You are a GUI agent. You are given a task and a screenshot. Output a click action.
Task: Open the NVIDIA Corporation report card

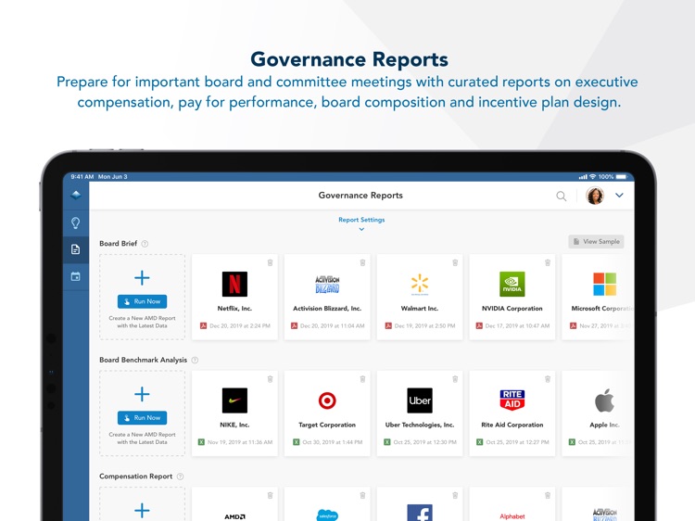pos(512,297)
